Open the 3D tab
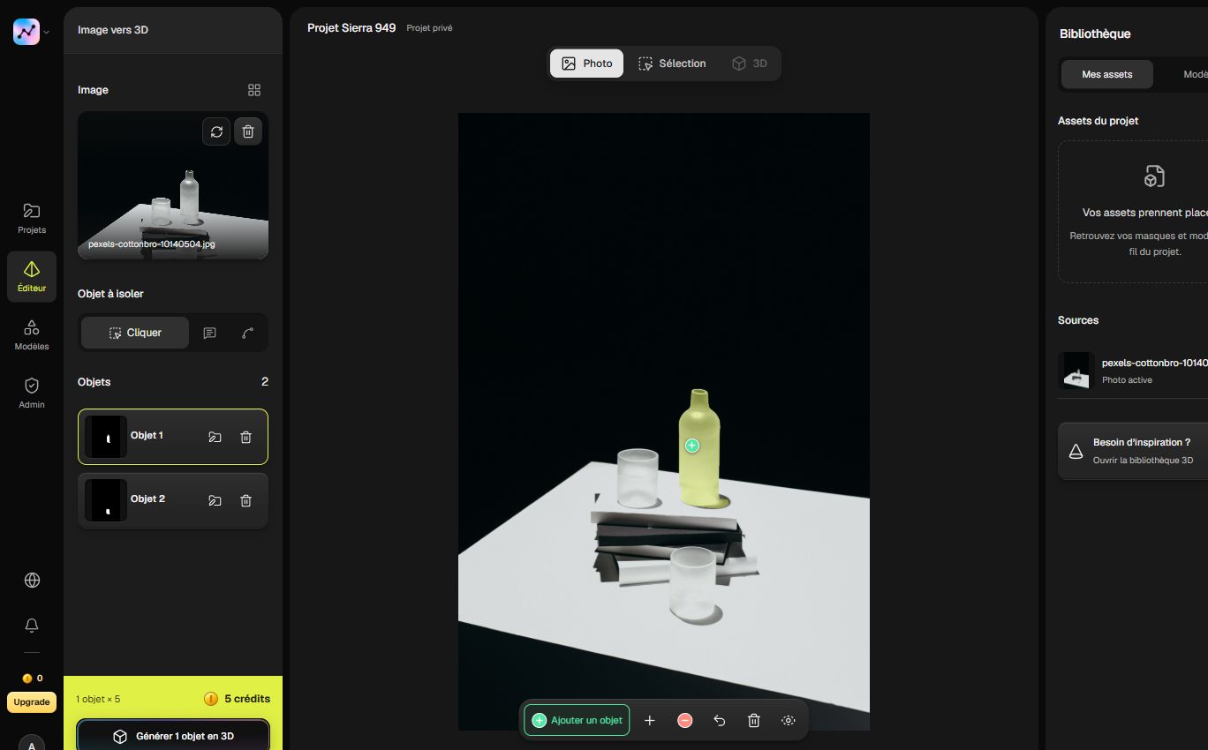This screenshot has width=1208, height=750. (x=750, y=64)
